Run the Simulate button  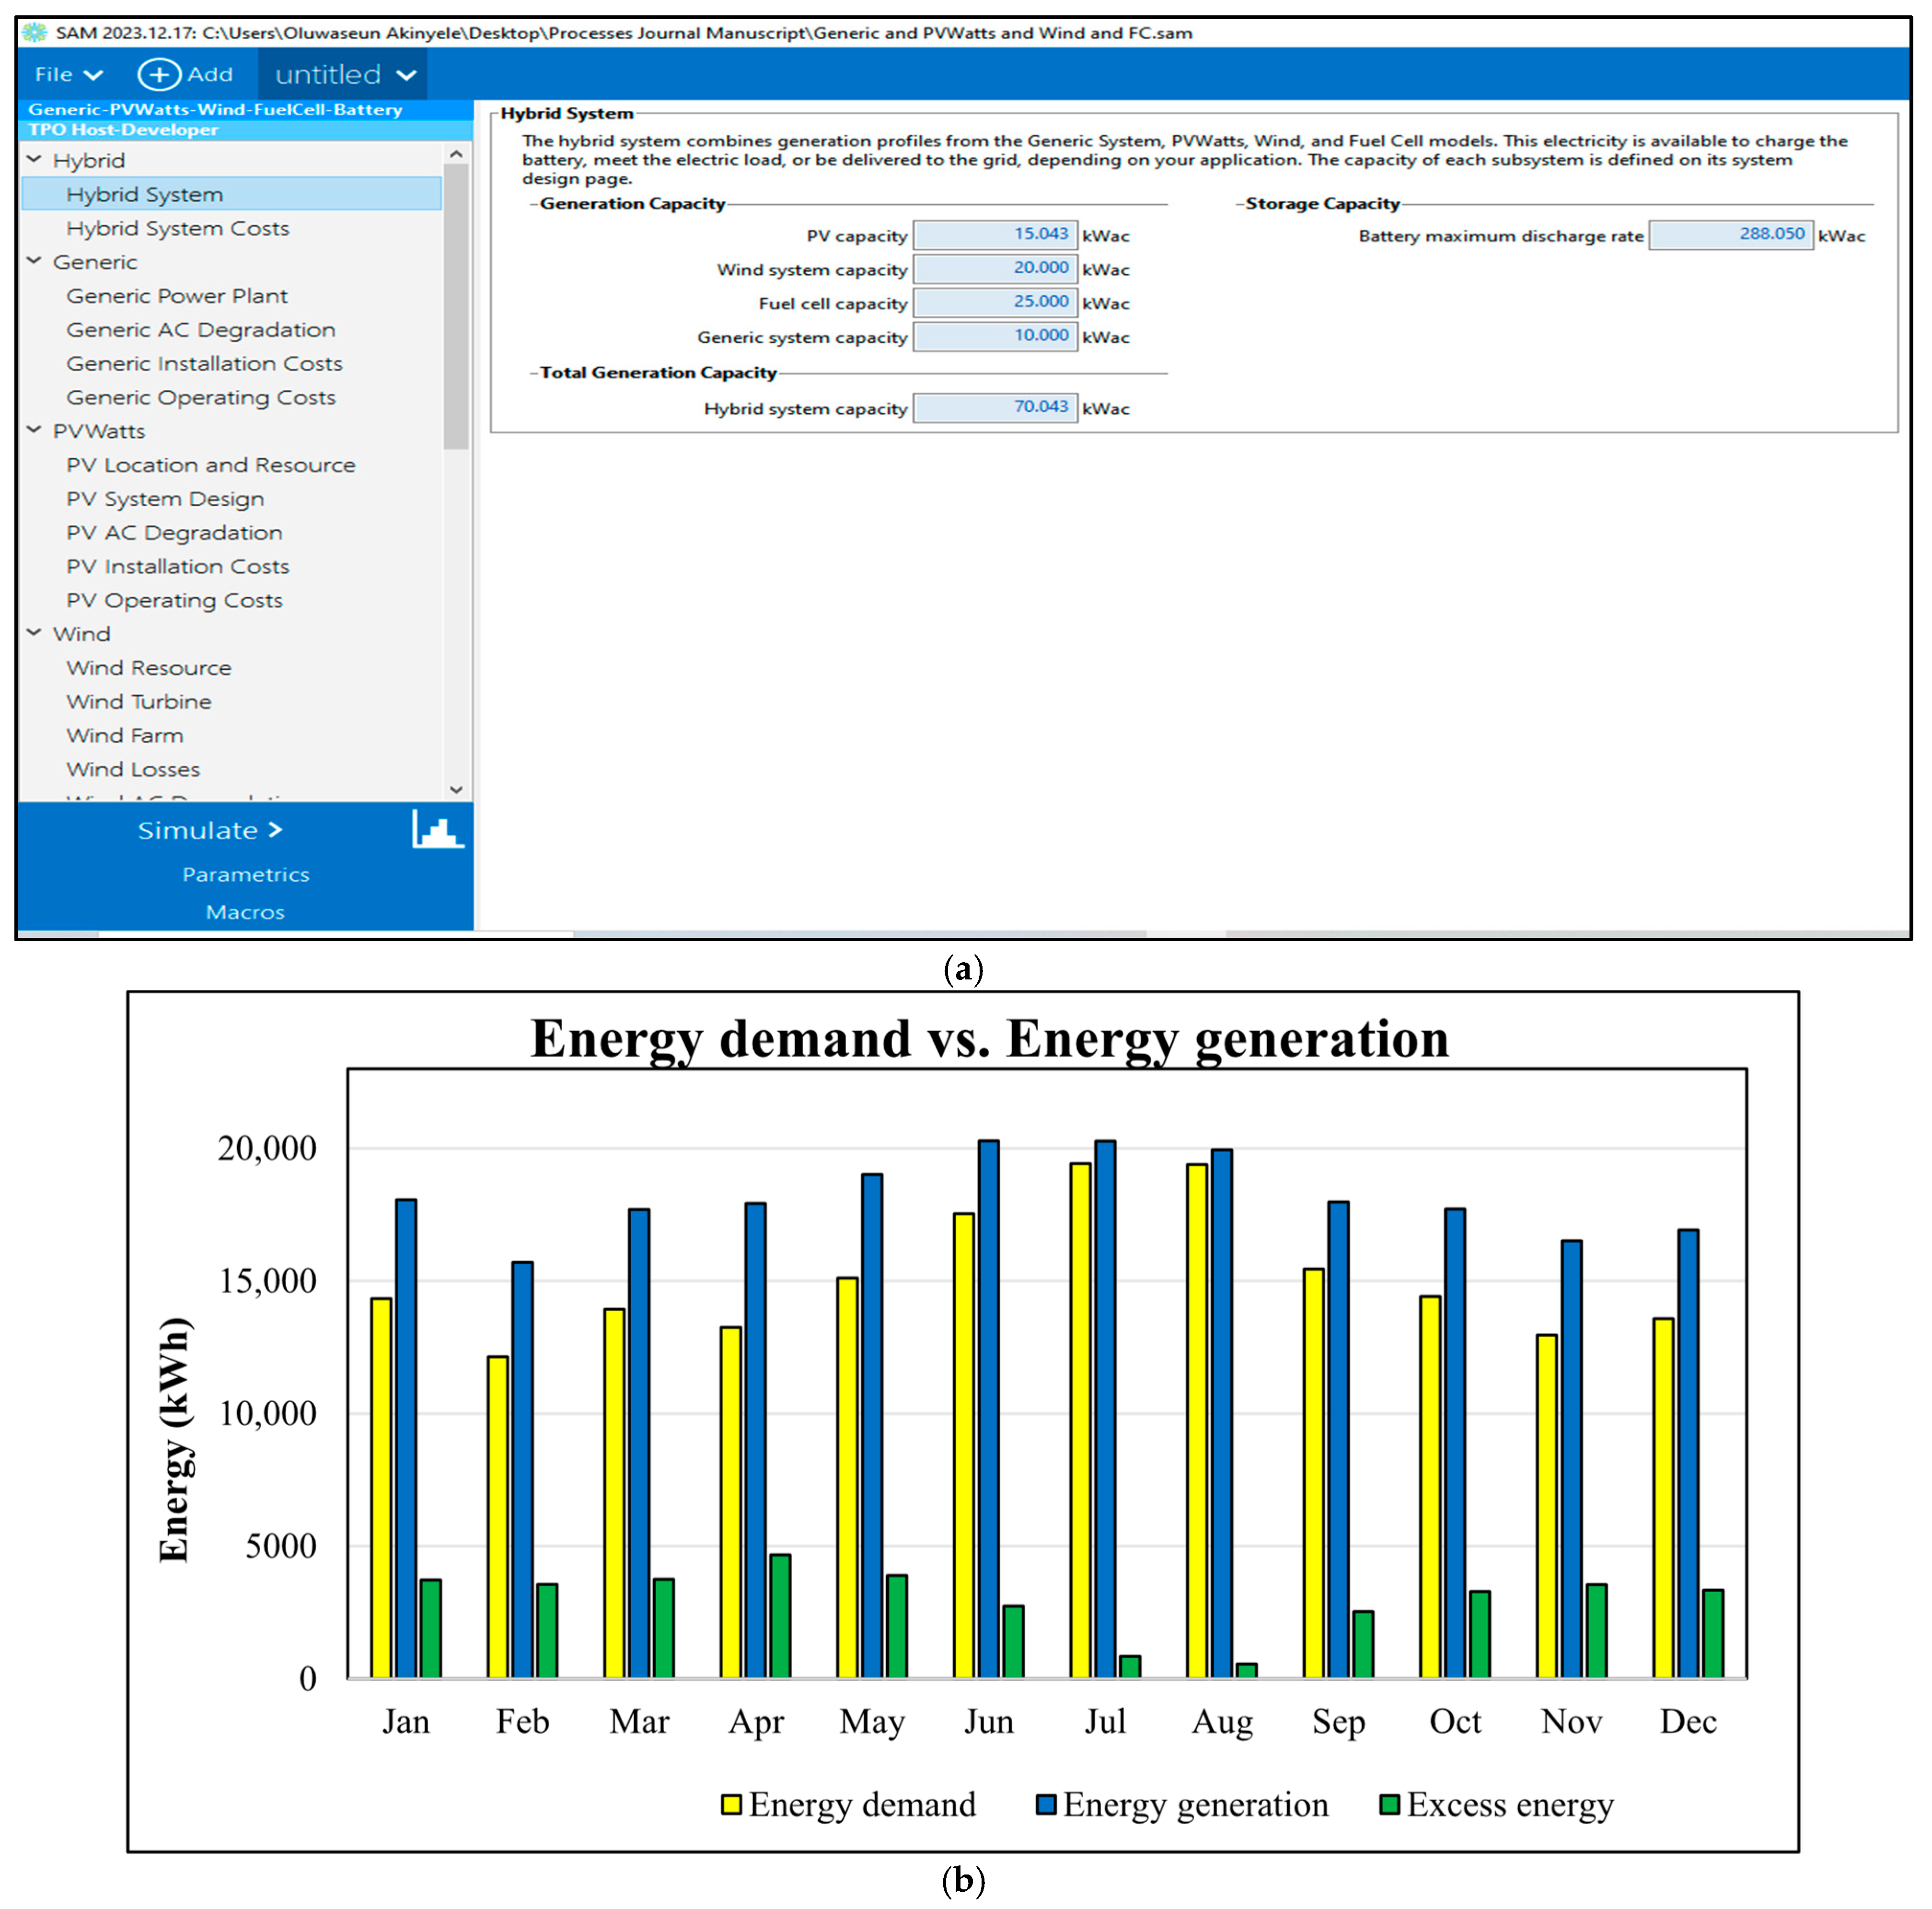pos(210,830)
